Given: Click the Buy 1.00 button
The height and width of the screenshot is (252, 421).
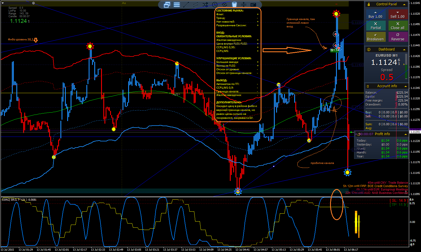Looking at the screenshot, I should pos(376,14).
